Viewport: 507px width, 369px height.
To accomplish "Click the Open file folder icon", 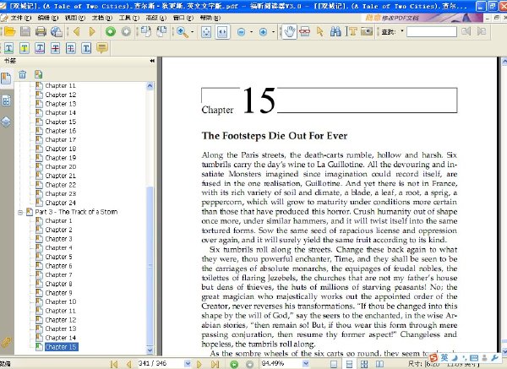I will click(9, 32).
